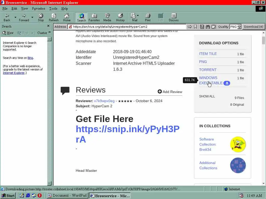
Task: Open the Favorites toolbar button
Action: tap(94, 18)
